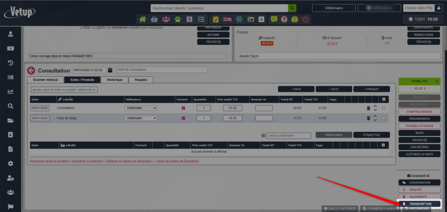
Task: Open the shopping basket icon
Action: [154, 19]
